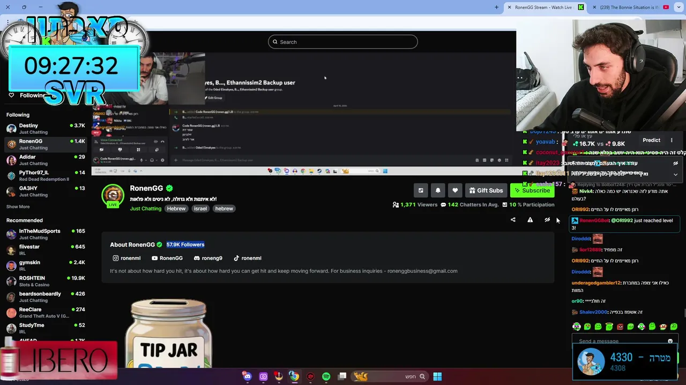Open Adidar channel in sidebar
This screenshot has width=686, height=385.
[x=46, y=160]
